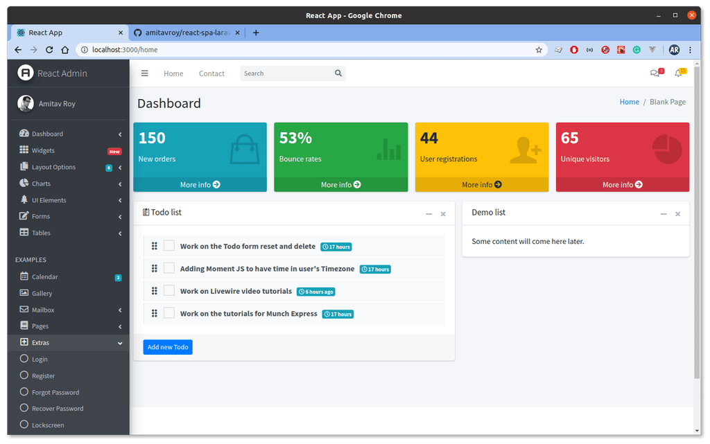Check the 'Adding Moment JS' todo checkbox
Screen dimensions: 710x444
tap(169, 268)
